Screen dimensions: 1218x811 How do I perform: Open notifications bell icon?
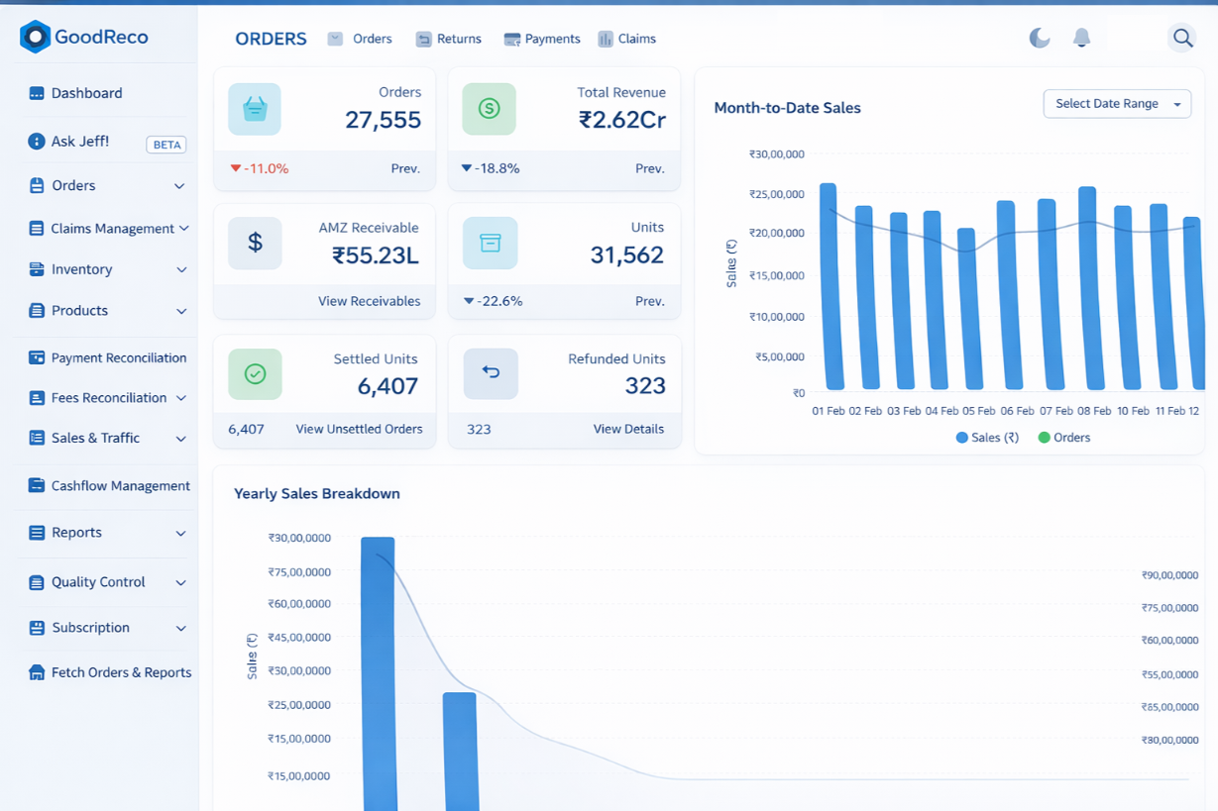click(1081, 38)
